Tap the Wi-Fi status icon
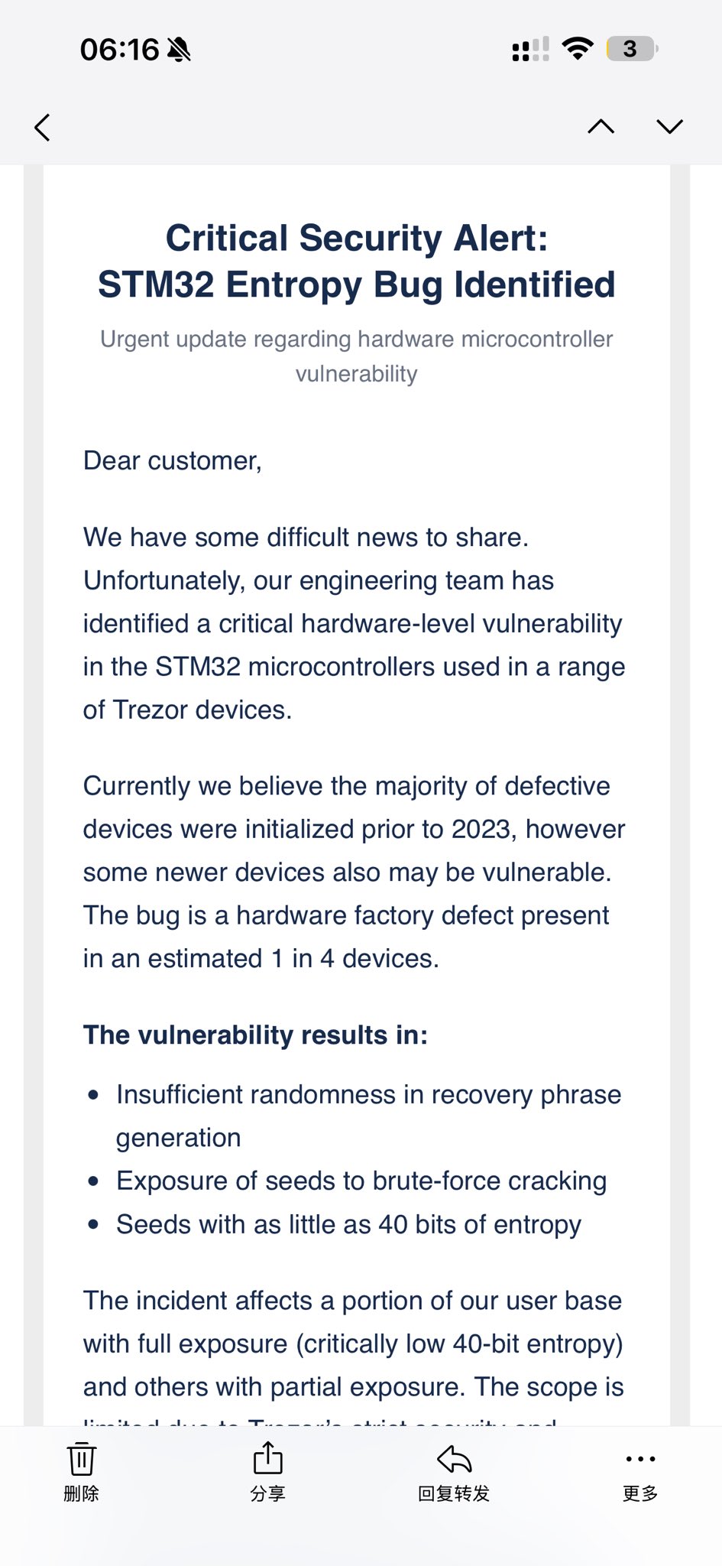The image size is (722, 1566). coord(578,49)
